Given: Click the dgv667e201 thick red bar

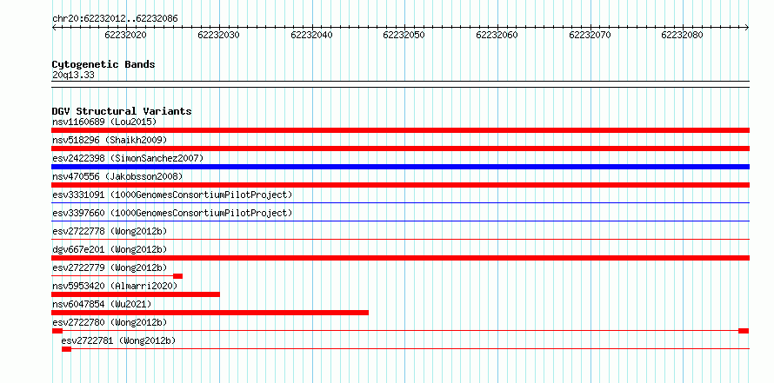Looking at the screenshot, I should [x=400, y=258].
